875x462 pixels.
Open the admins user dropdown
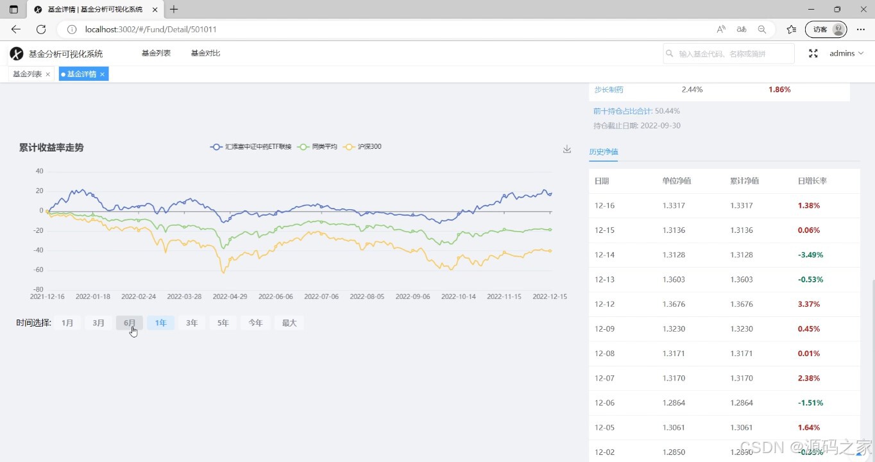846,53
